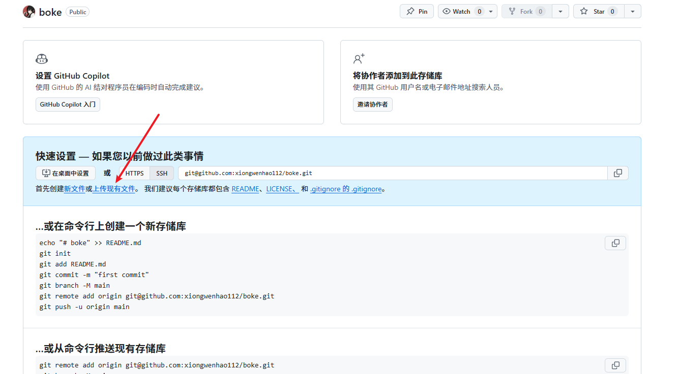Click the 在桌面中设置 button
The width and height of the screenshot is (679, 374).
coord(66,173)
